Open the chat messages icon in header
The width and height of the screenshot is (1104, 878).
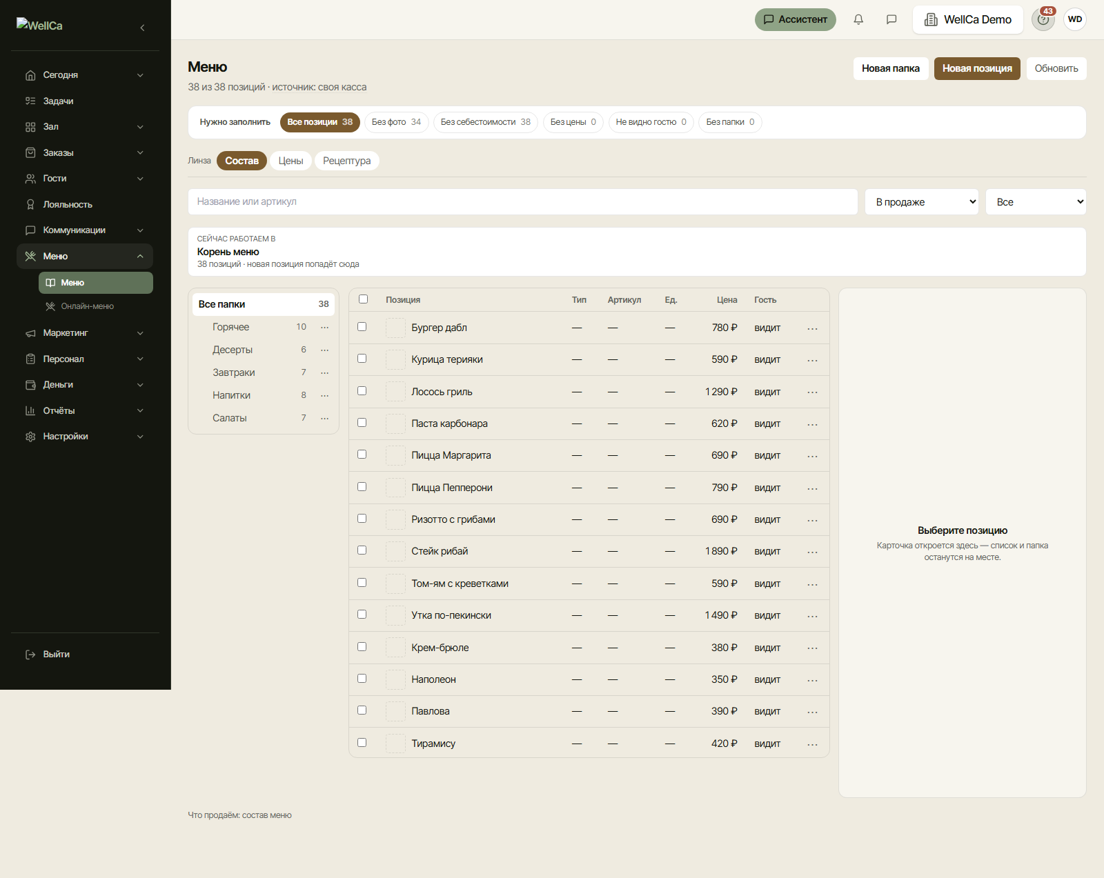tap(891, 19)
